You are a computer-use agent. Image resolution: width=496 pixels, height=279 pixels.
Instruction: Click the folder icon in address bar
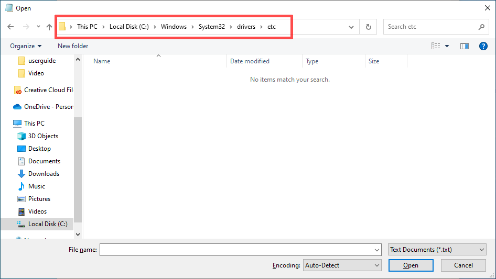tap(62, 27)
